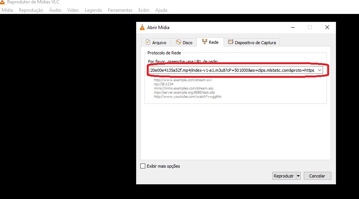359x199 pixels.
Task: Click the rtp://@:1234 example text
Action: click(163, 84)
